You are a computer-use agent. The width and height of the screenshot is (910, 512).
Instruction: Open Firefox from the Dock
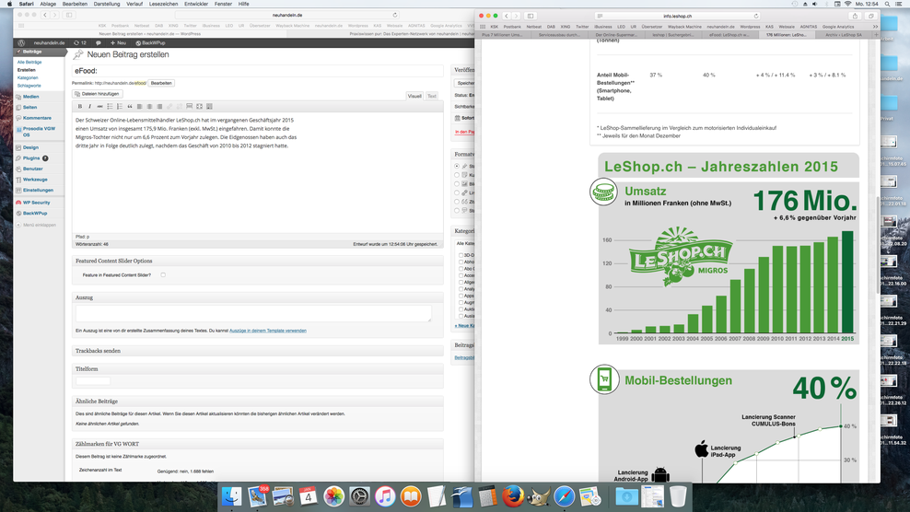pos(513,497)
